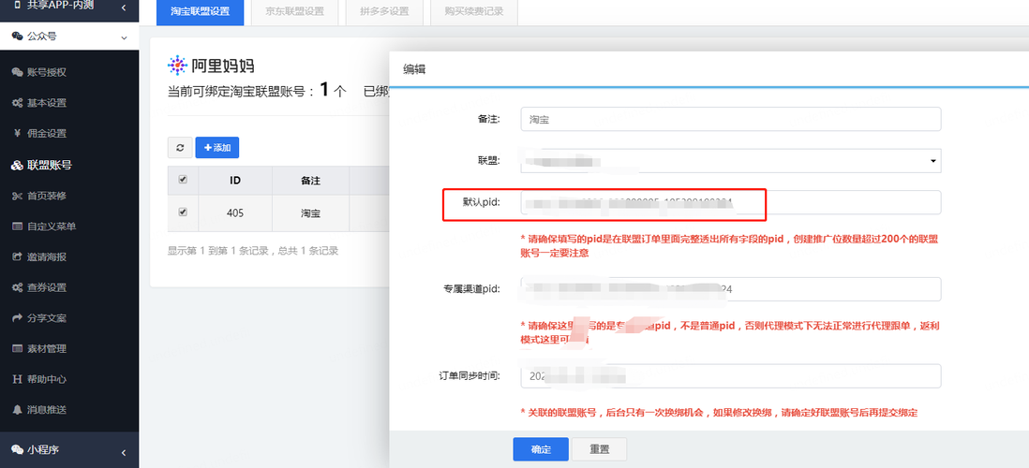
Task: Click the 阿里妈妈 logo icon
Action: (x=177, y=66)
